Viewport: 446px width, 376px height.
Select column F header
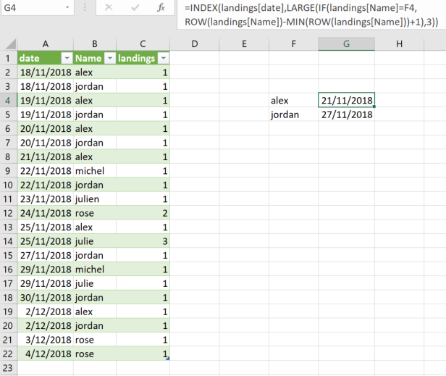[x=293, y=44]
